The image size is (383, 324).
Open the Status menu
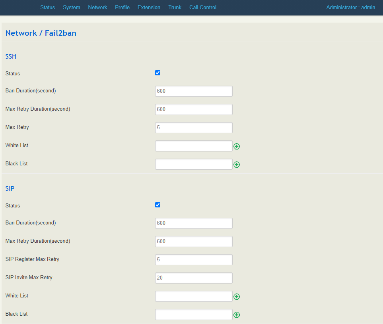tap(47, 8)
